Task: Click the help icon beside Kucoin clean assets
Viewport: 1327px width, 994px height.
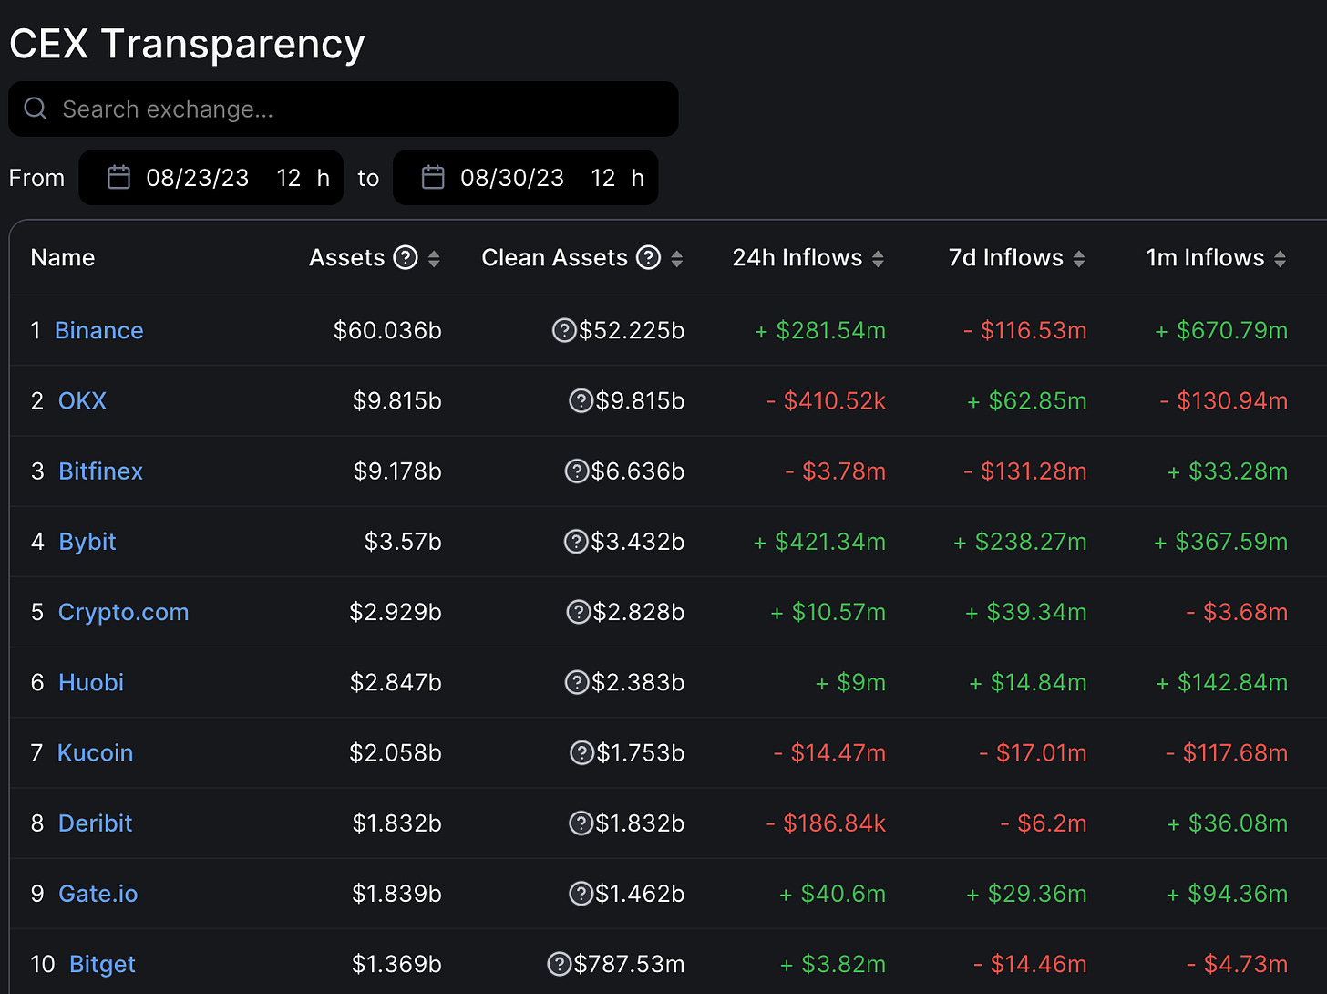Action: click(581, 752)
